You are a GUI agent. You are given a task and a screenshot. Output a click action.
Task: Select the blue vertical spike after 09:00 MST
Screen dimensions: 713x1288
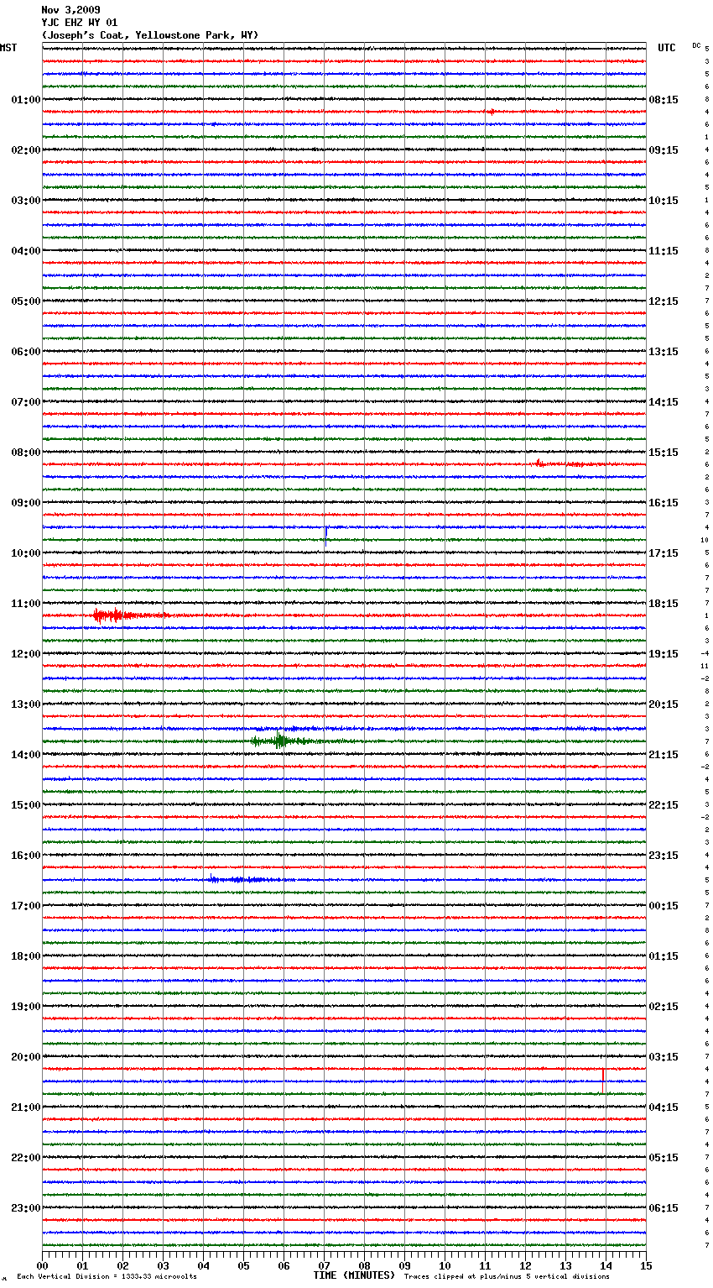coord(325,536)
